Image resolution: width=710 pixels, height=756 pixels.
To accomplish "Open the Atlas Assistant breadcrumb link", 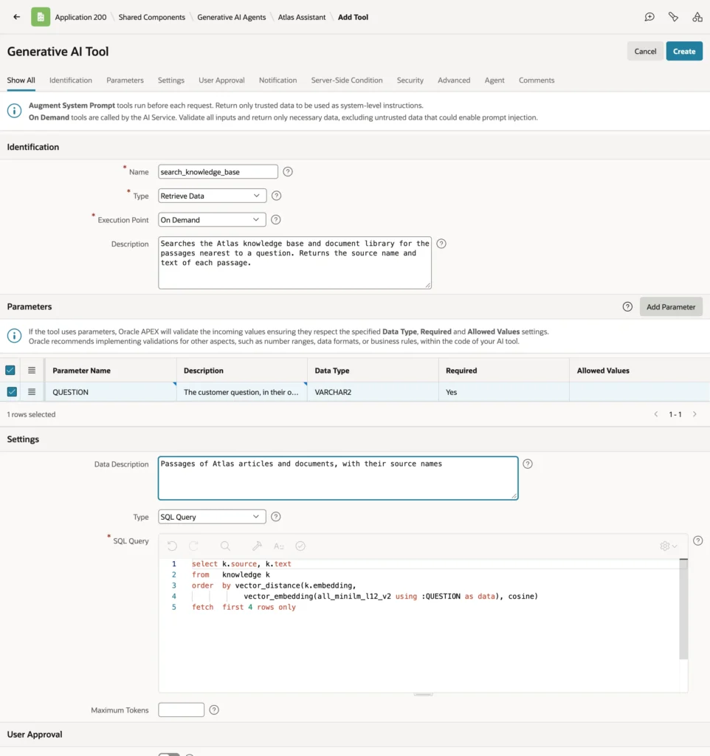I will pyautogui.click(x=302, y=17).
